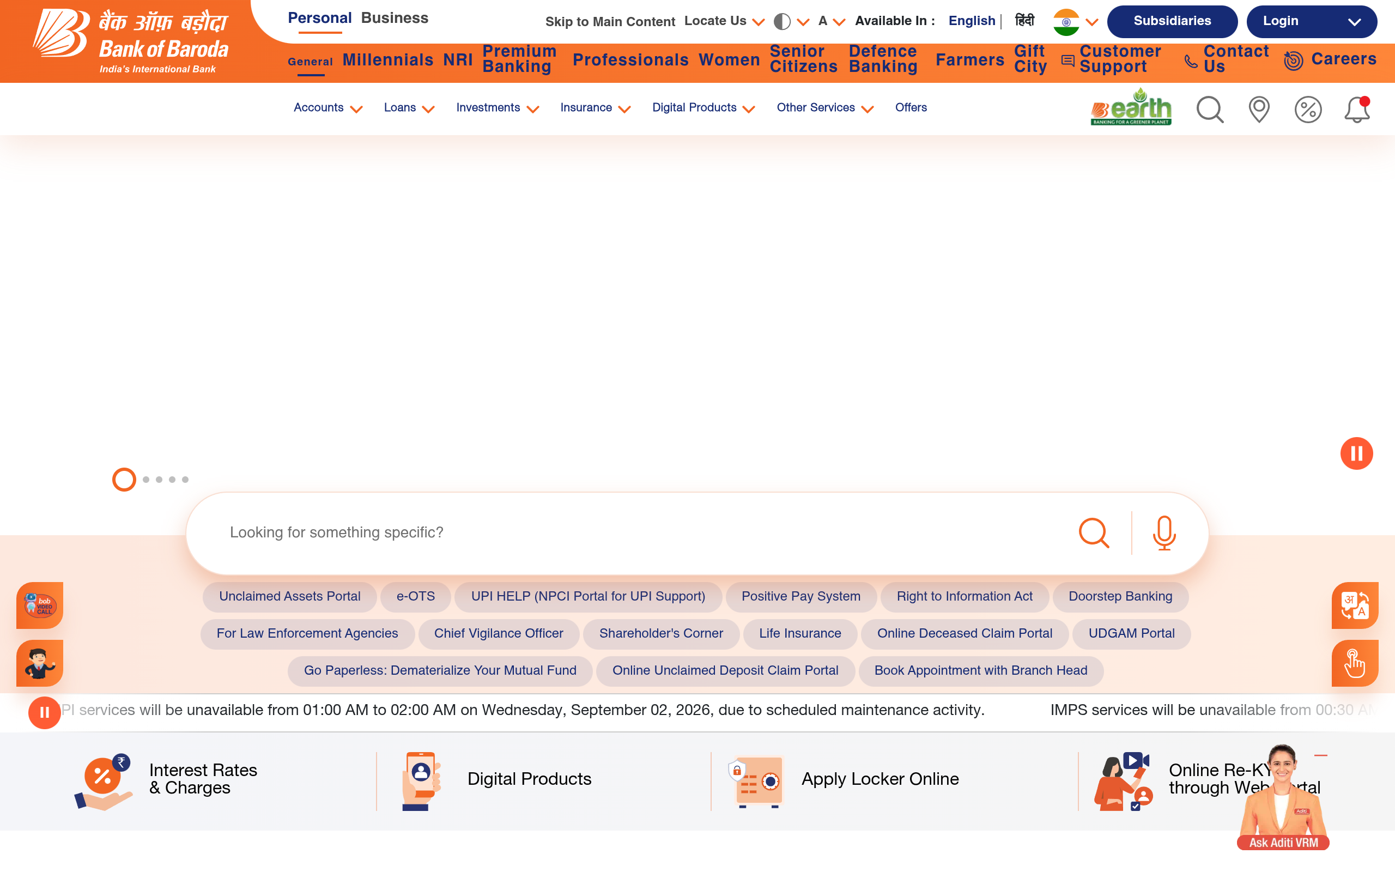Switch to the Personal tab
The image size is (1395, 872).
(x=319, y=18)
